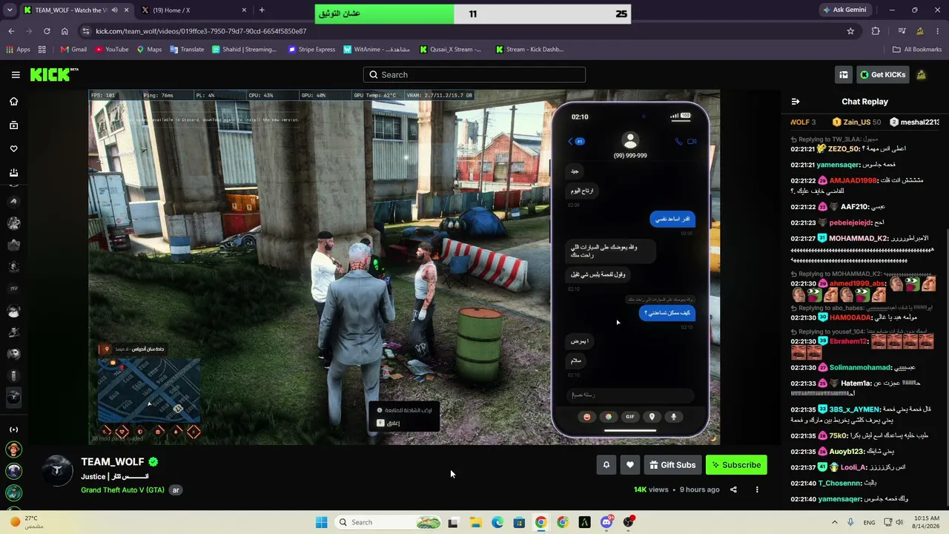Click the TEAM_WOLF channel avatar

pyautogui.click(x=57, y=470)
